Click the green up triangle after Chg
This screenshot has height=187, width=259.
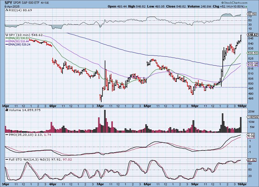point(246,7)
